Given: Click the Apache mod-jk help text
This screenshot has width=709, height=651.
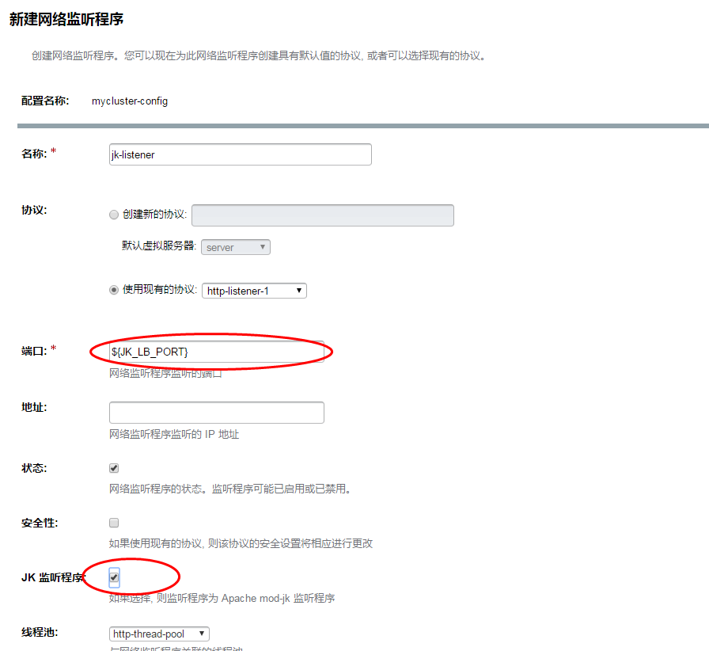Looking at the screenshot, I should click(222, 598).
